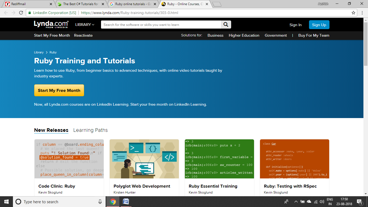
Task: Select the New Releases tab
Action: tap(51, 130)
